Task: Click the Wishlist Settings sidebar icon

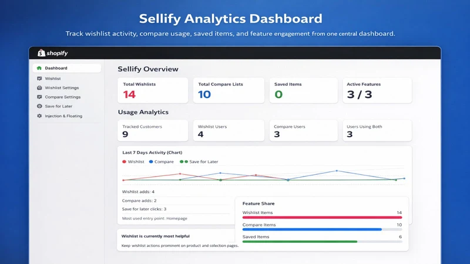Action: click(39, 87)
